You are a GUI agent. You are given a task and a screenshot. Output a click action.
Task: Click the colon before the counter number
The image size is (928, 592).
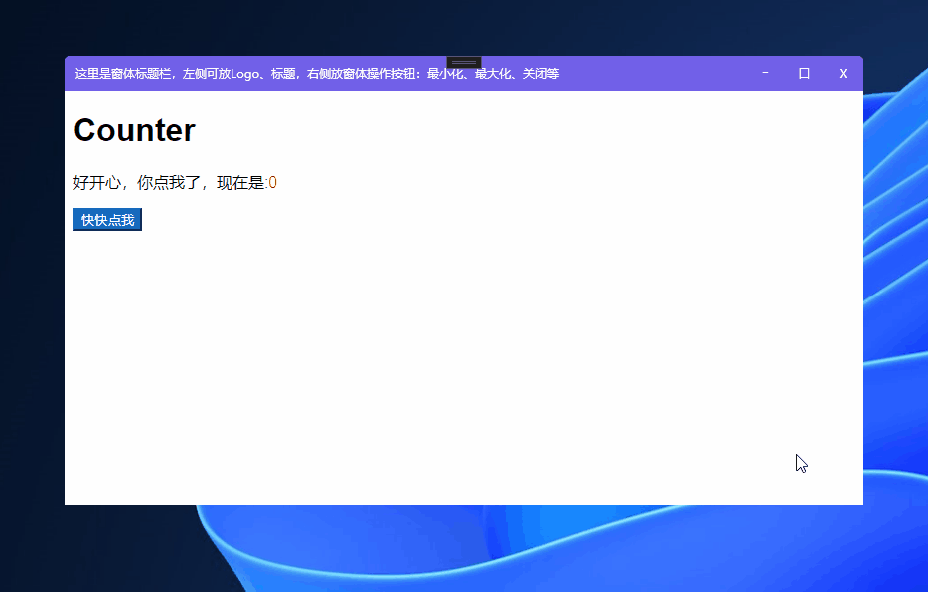pos(267,183)
